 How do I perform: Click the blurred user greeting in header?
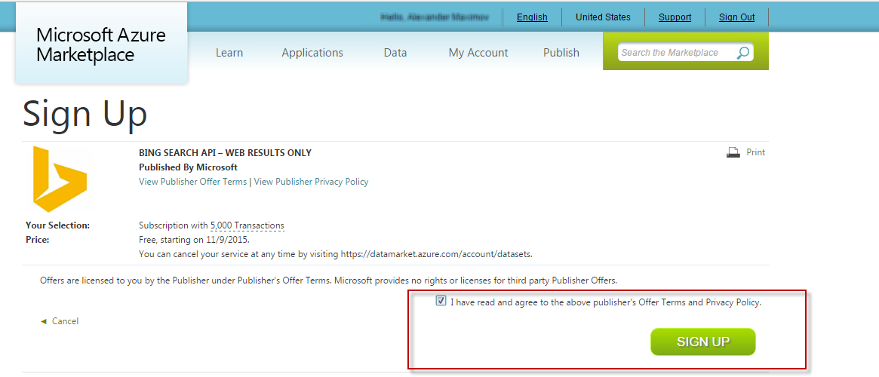435,17
